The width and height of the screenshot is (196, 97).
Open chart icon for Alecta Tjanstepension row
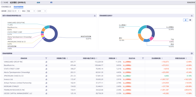[46, 72]
